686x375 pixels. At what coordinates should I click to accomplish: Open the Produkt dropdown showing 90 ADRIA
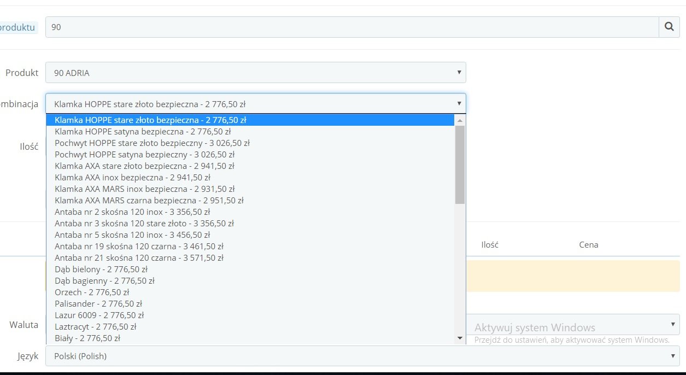click(x=255, y=72)
